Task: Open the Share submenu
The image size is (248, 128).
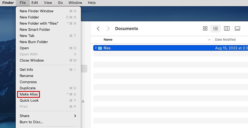Action: 48,116
